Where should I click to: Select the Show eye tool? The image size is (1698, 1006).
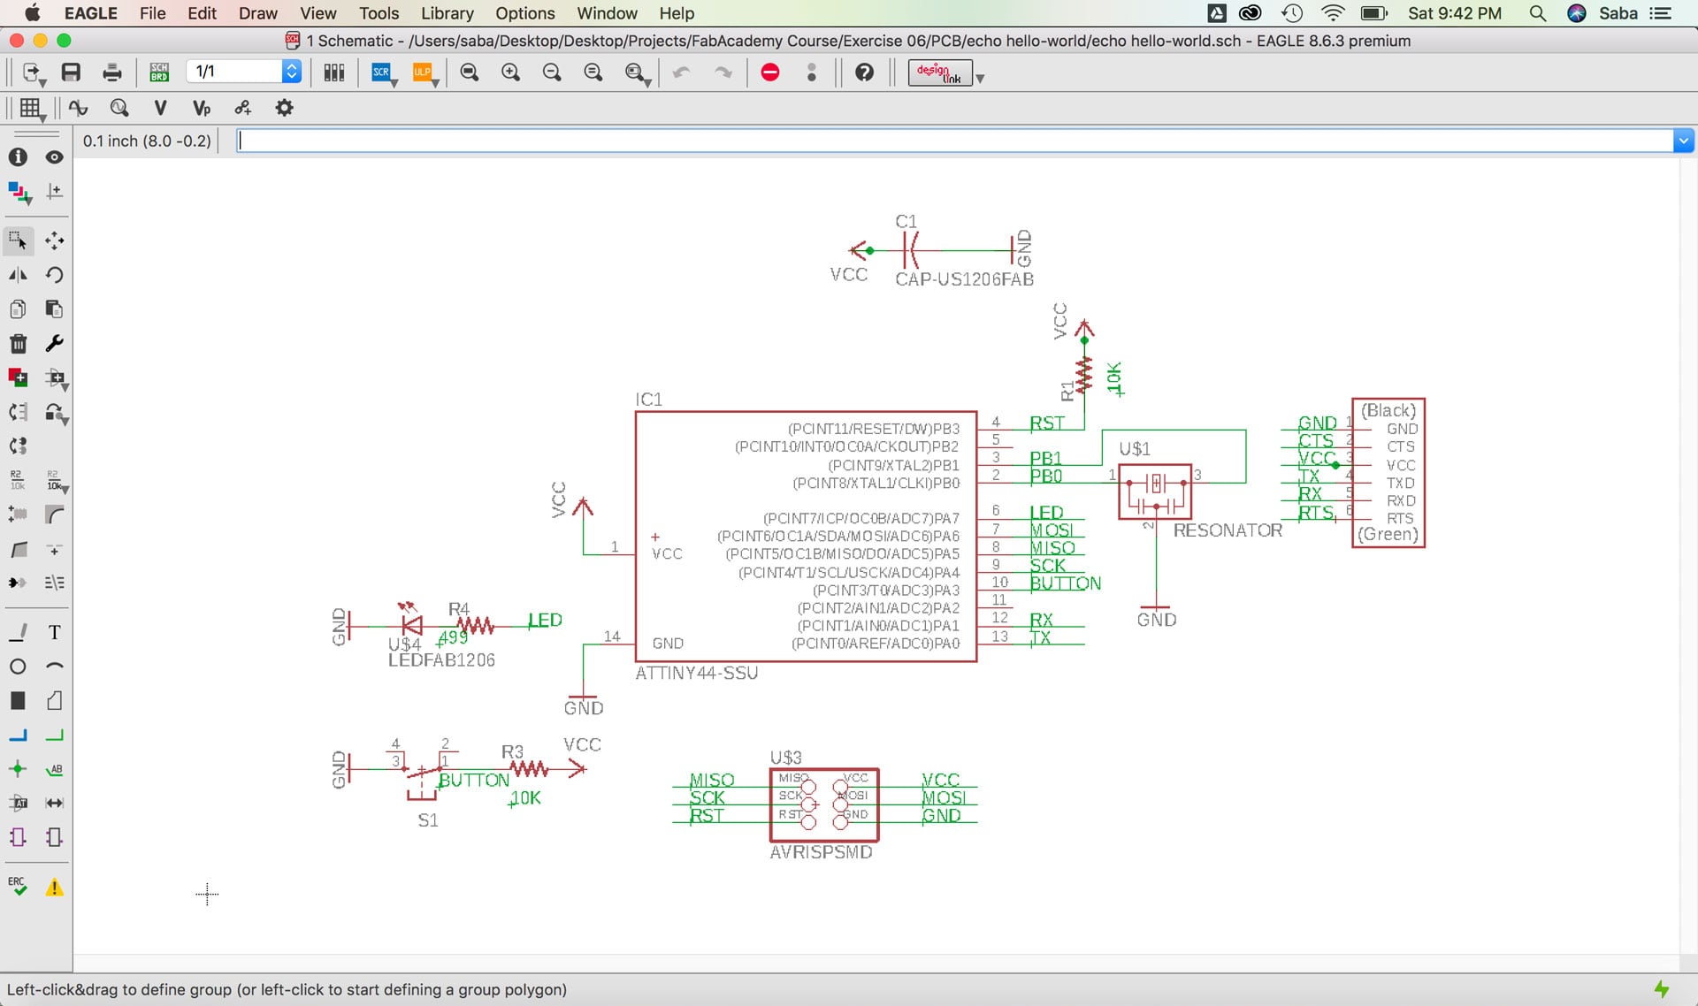click(x=54, y=157)
